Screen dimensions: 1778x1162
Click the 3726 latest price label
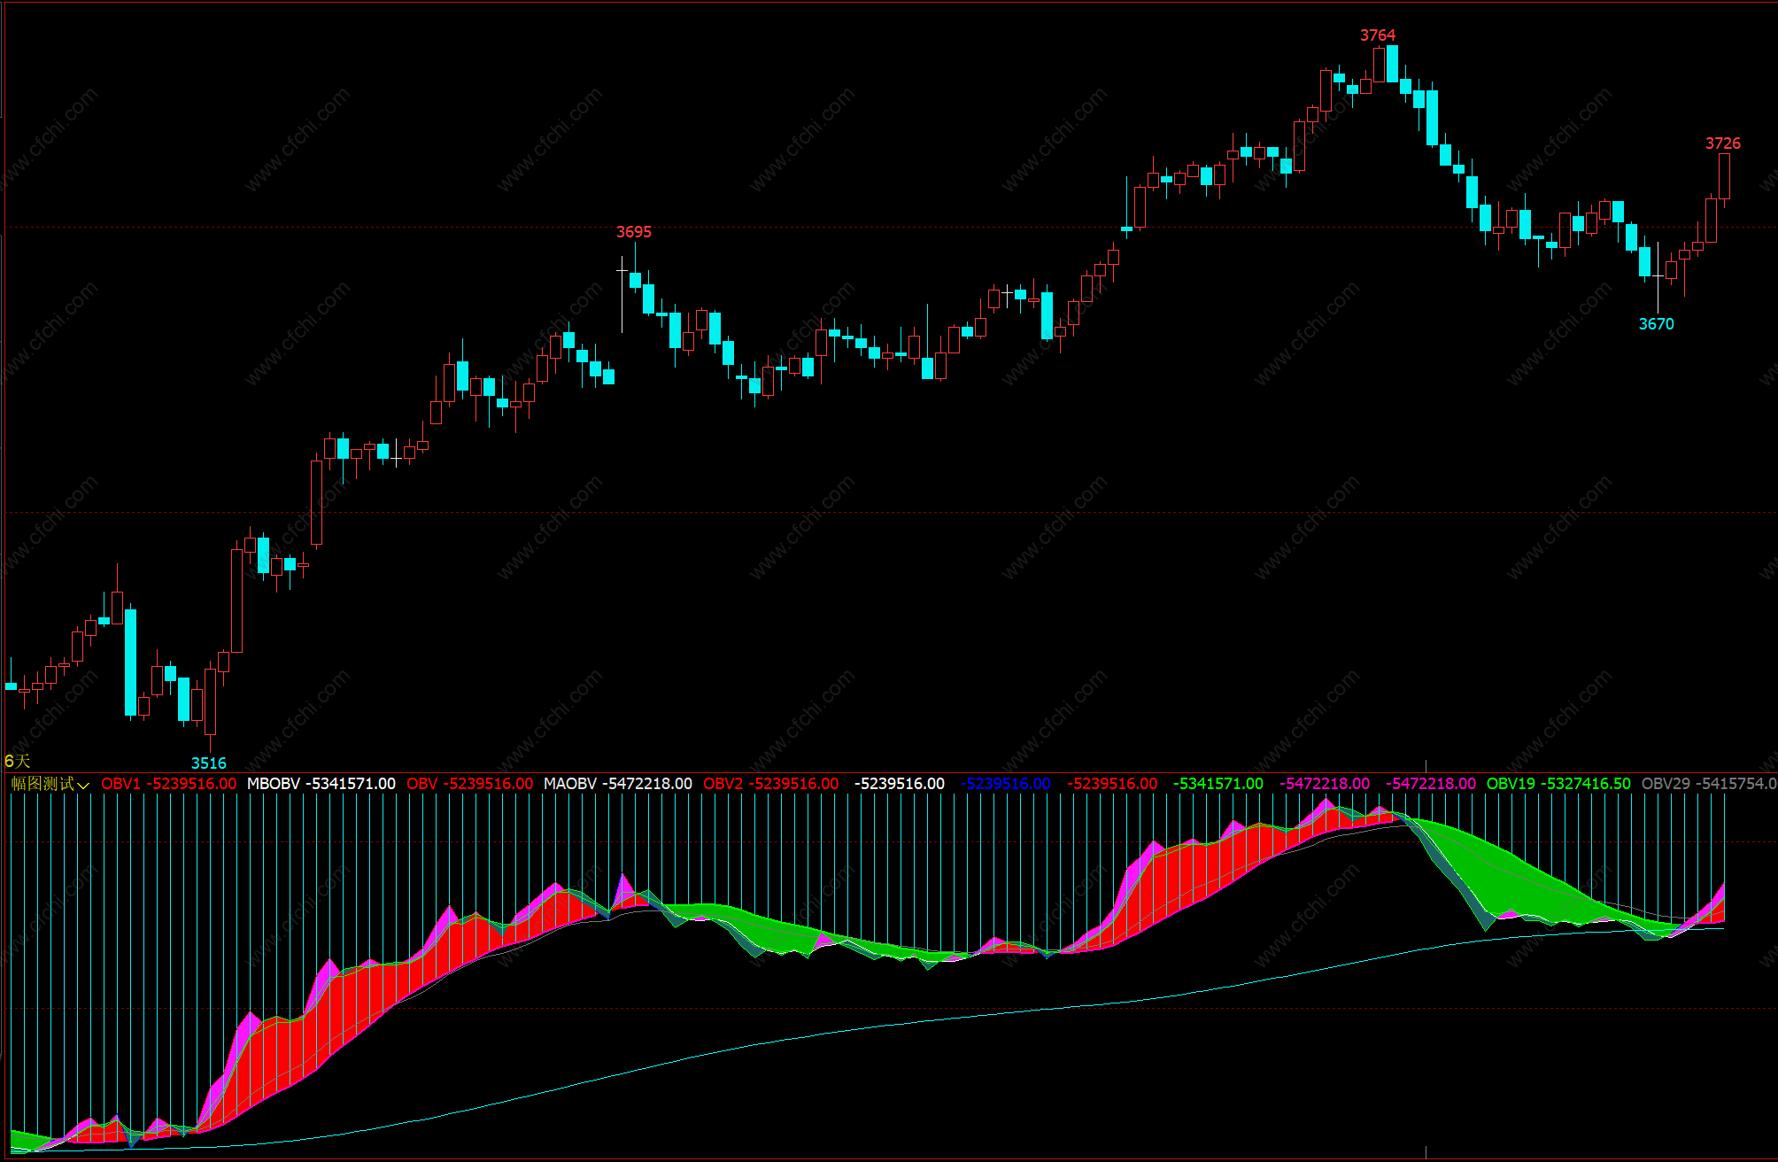[1722, 143]
